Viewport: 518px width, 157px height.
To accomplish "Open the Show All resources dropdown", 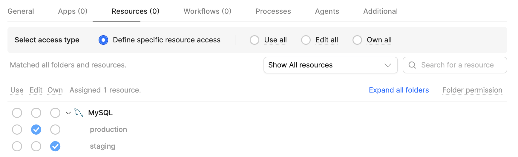I will 330,65.
